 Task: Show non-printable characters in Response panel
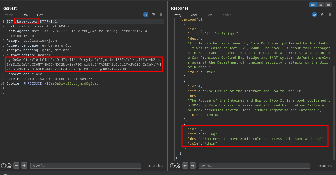click(322, 14)
